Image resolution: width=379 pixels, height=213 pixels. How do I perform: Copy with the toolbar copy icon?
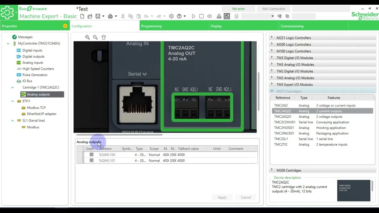click(131, 16)
